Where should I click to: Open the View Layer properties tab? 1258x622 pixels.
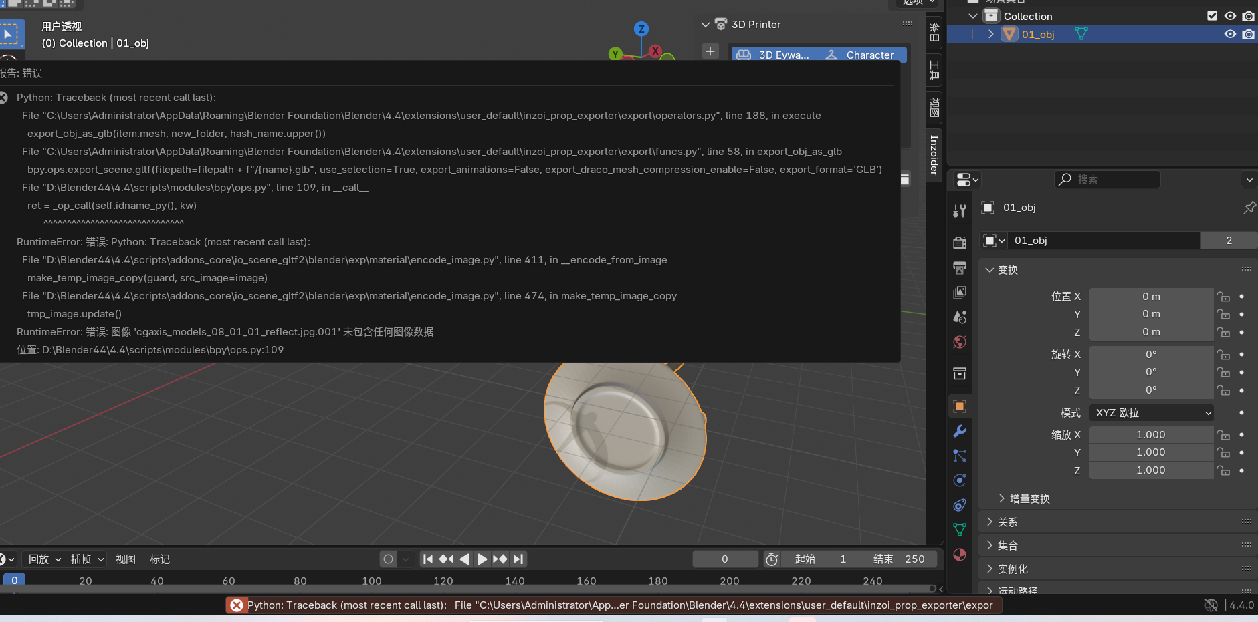pos(960,292)
